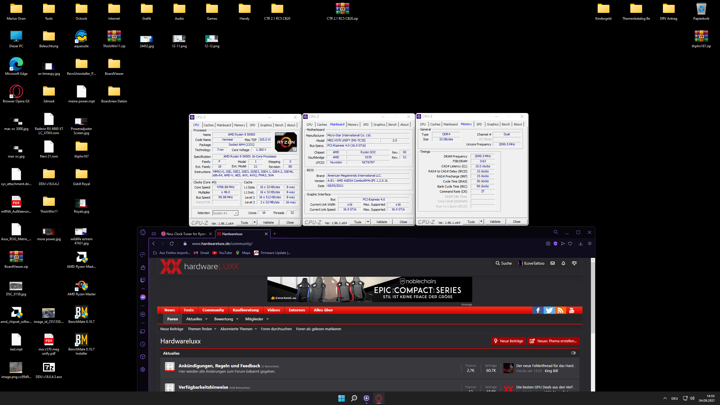
Task: Open Gmail bookmark in bookmarks bar
Action: [x=201, y=253]
